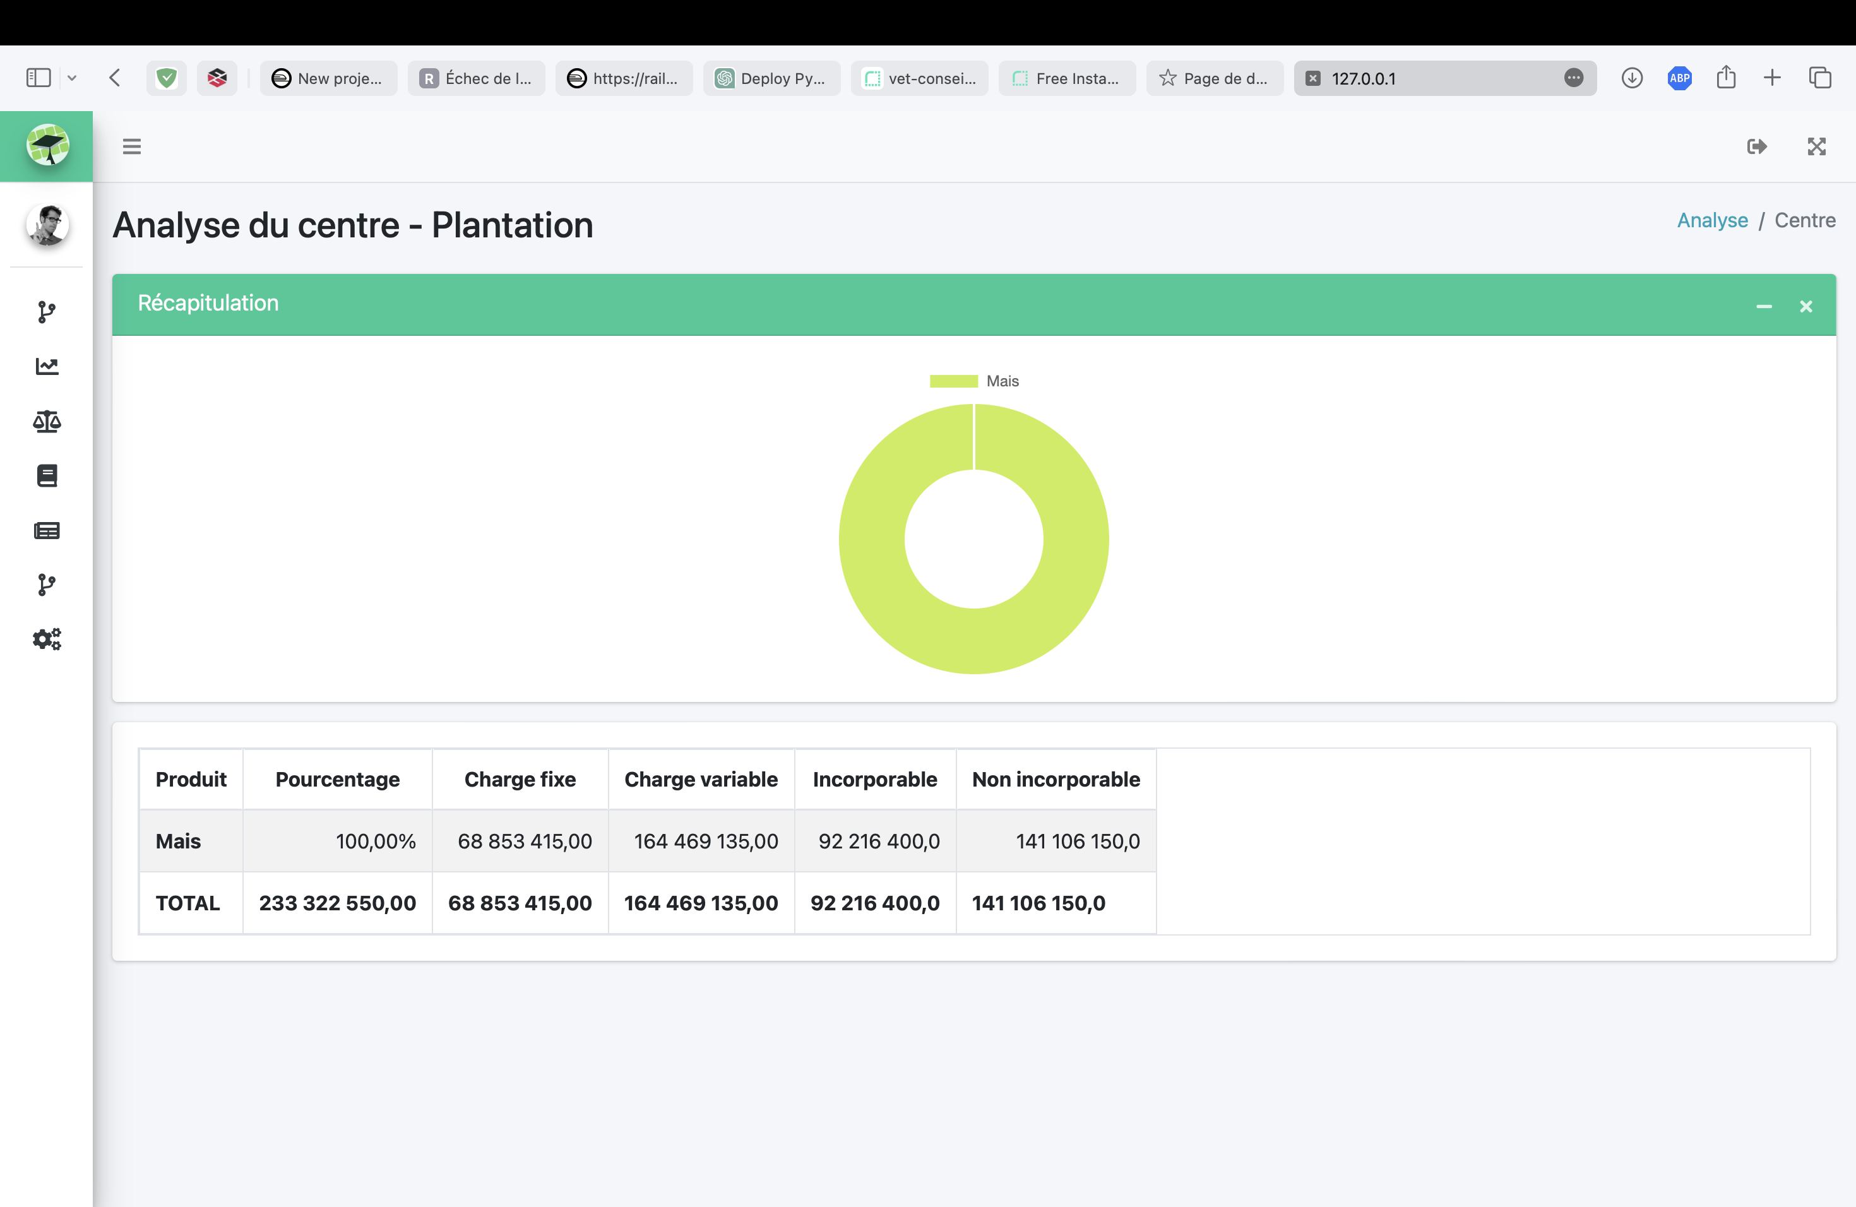Switch to the Deploy Py... tab
Viewport: 1856px width, 1207px height.
click(x=771, y=78)
